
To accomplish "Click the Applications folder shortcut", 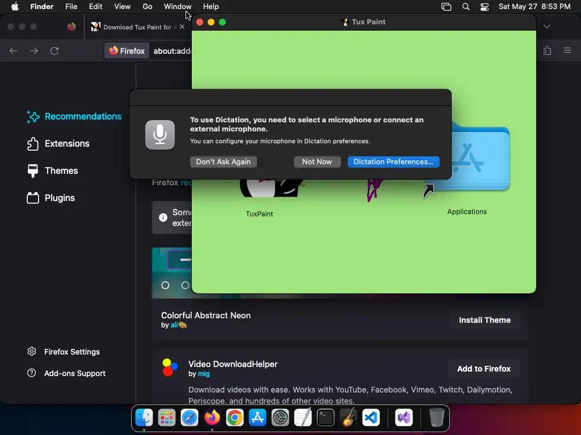I will click(x=467, y=159).
